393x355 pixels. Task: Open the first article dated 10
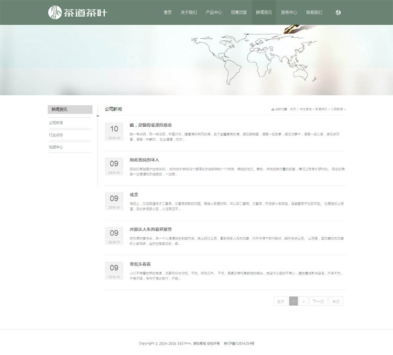[150, 125]
